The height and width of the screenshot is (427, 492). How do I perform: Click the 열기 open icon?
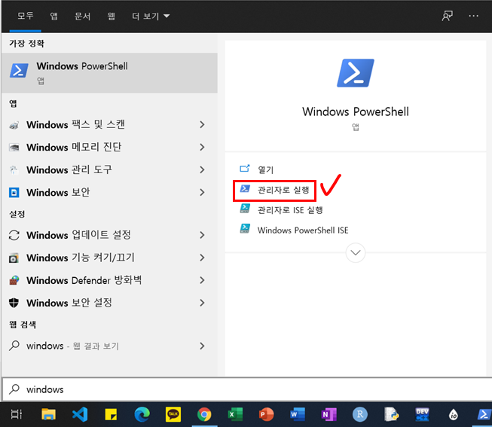[x=244, y=169]
